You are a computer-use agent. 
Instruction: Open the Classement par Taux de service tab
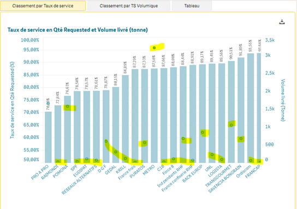43,6
